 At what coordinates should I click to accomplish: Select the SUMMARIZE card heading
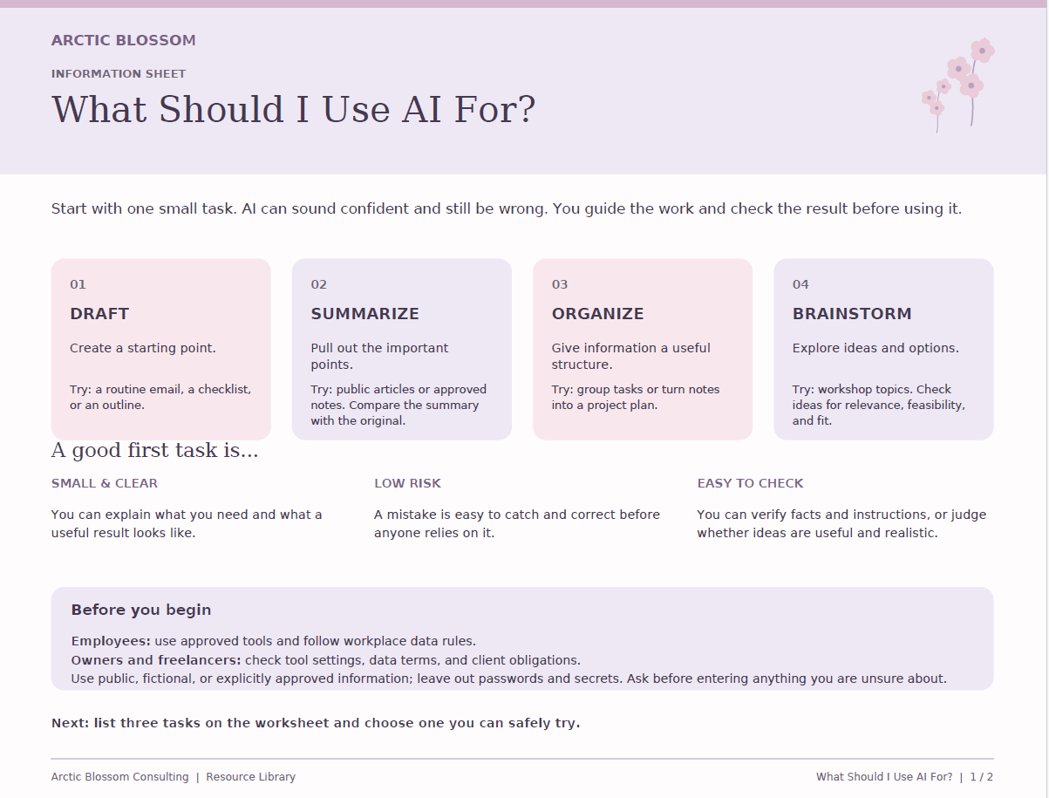pyautogui.click(x=364, y=314)
